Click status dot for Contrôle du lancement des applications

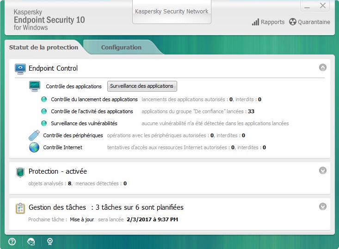(44, 99)
